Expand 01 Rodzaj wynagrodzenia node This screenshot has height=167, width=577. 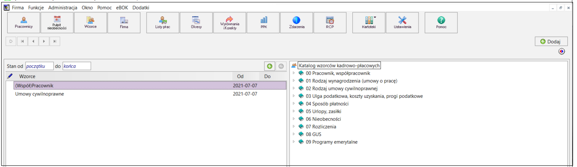[x=293, y=81]
